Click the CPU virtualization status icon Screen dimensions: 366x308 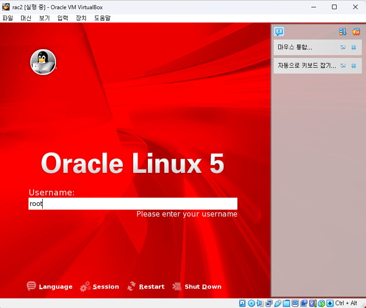(x=313, y=303)
